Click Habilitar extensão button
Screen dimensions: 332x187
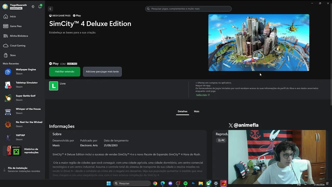(x=65, y=72)
